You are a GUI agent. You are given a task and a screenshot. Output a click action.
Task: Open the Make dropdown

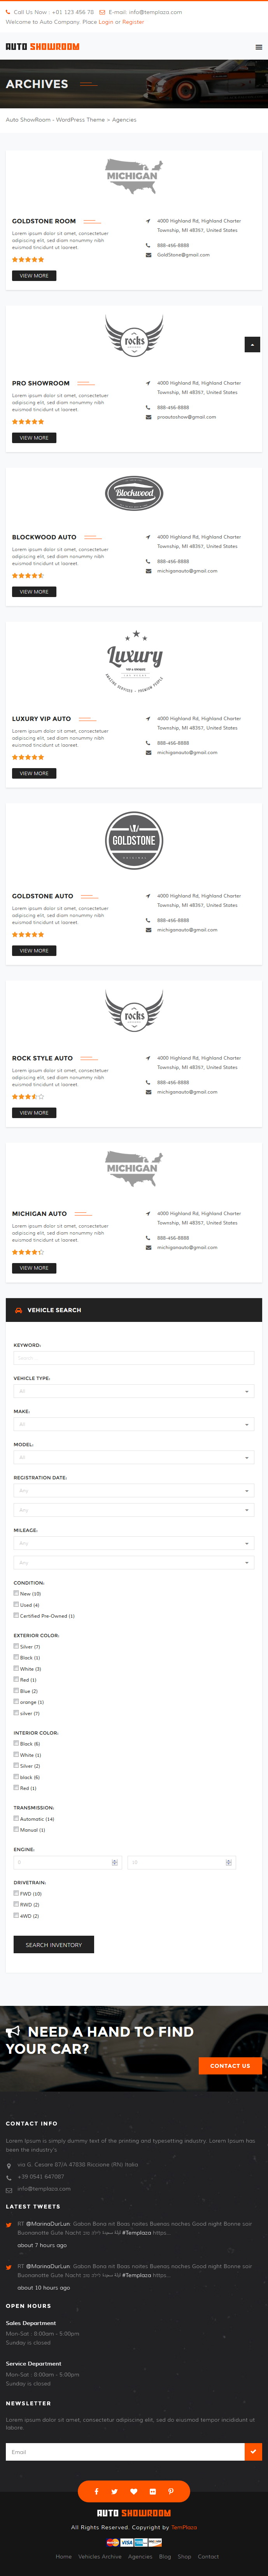[133, 1424]
